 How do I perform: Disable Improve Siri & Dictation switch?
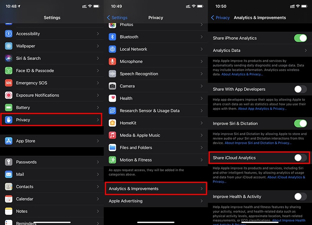pyautogui.click(x=300, y=123)
